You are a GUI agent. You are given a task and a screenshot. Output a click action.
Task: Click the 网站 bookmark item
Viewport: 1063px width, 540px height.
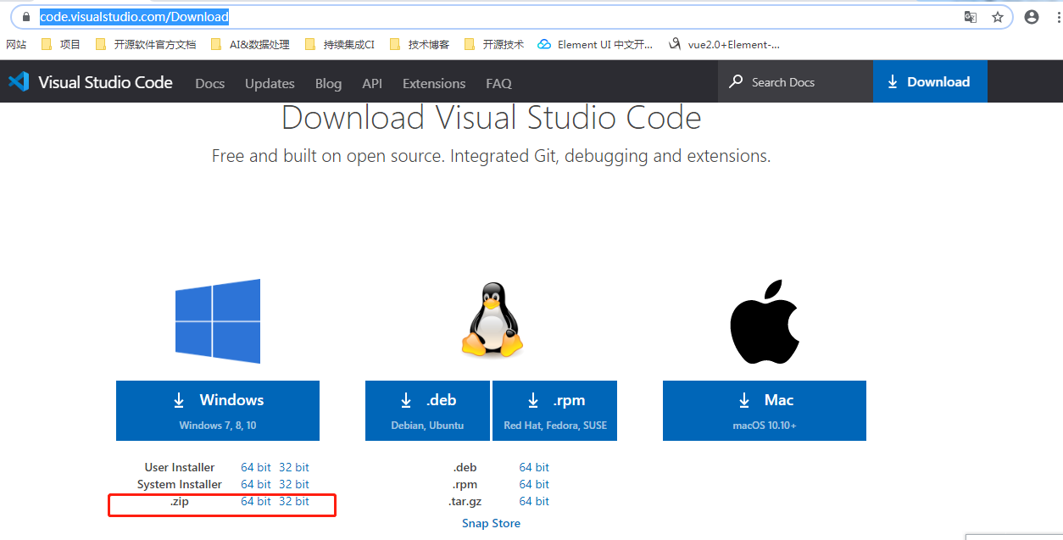point(16,44)
